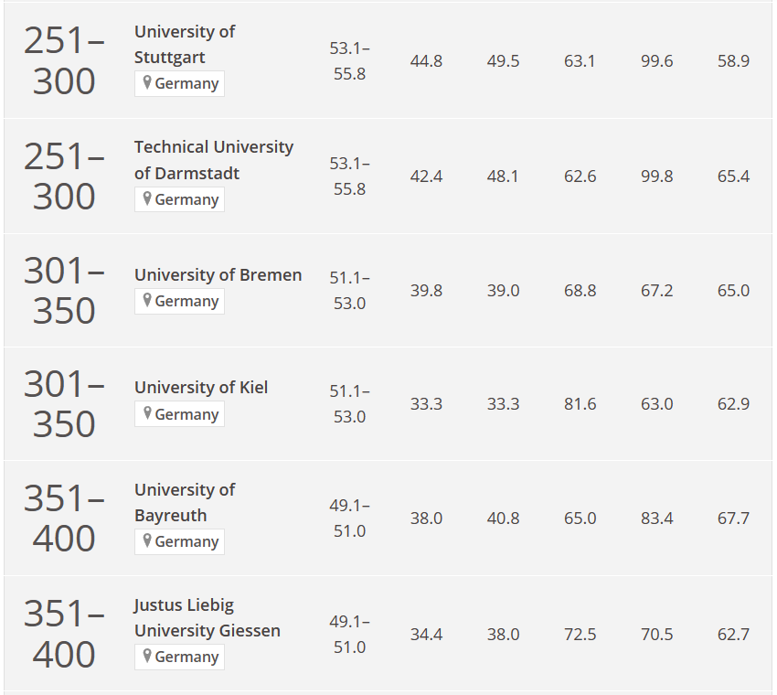Click the location pin under University of Bremen

pos(146,300)
